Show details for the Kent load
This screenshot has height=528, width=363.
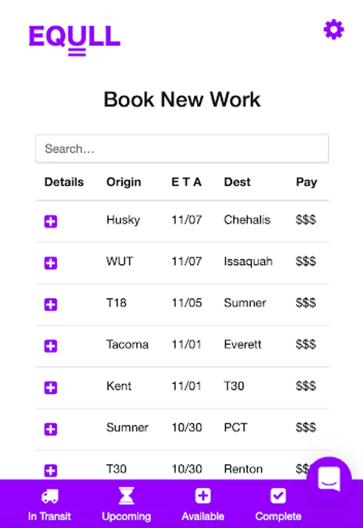tap(51, 387)
